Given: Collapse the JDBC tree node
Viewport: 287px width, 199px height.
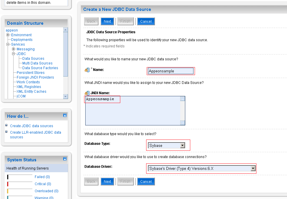Looking at the screenshot, I should tap(13, 54).
